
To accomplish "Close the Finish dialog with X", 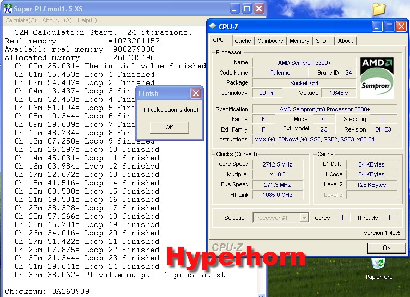I will 196,93.
